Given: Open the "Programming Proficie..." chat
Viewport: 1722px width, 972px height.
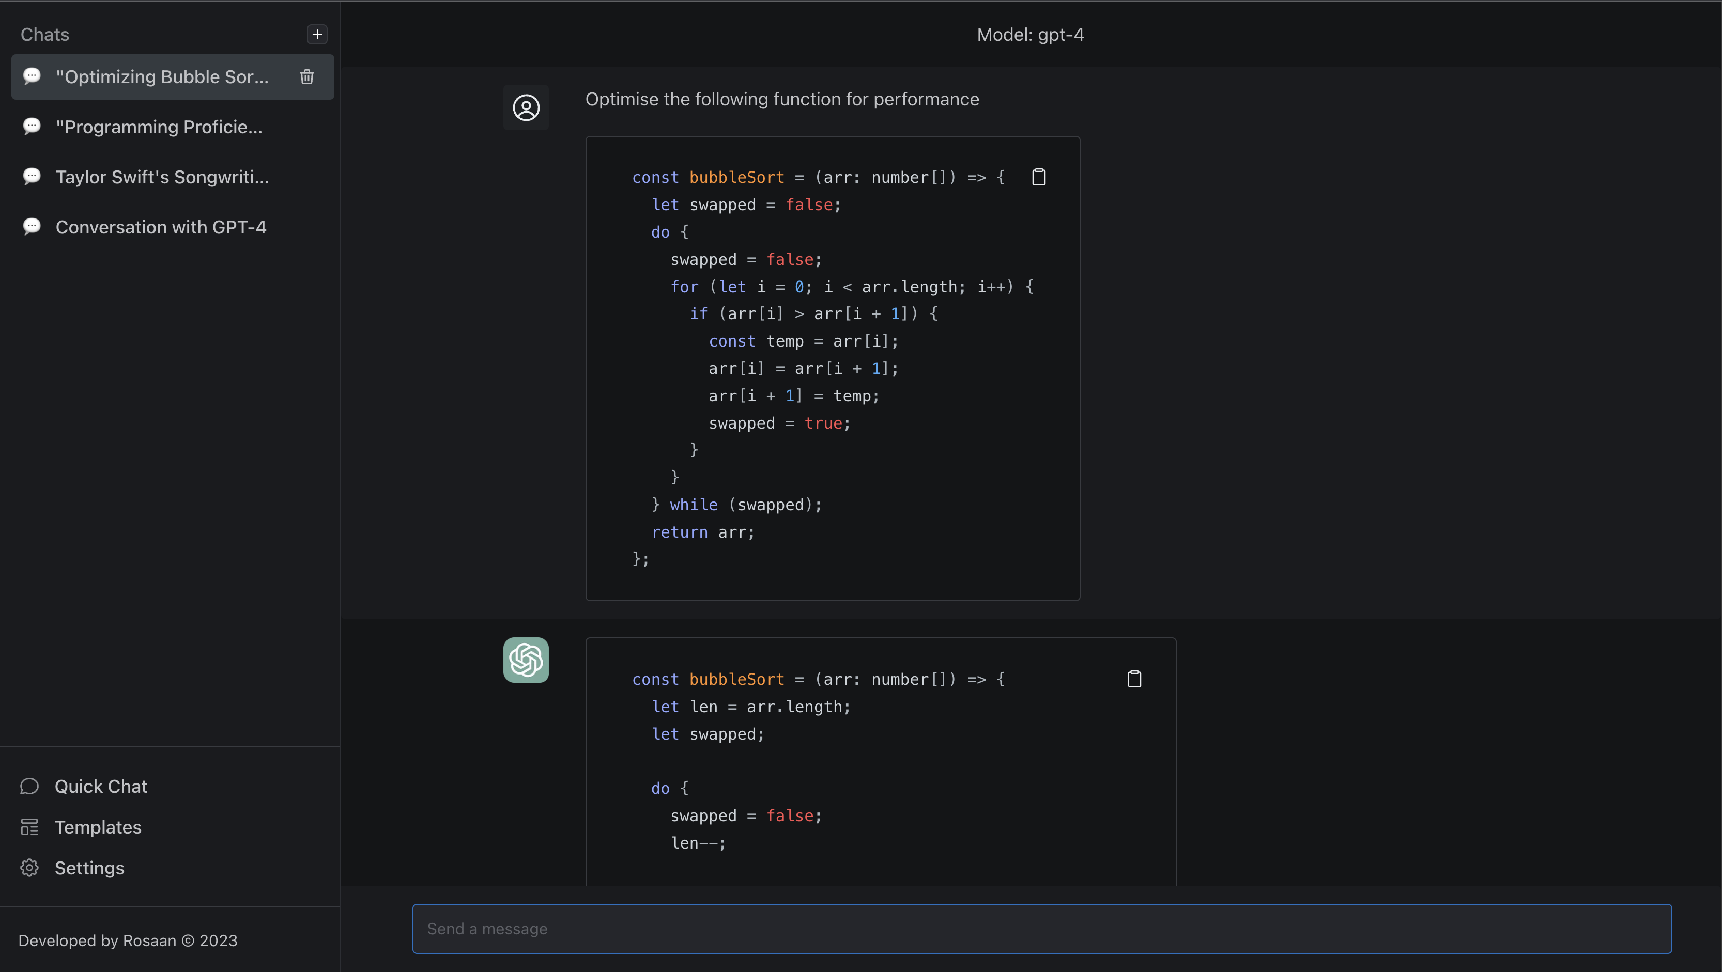Looking at the screenshot, I should (x=159, y=127).
